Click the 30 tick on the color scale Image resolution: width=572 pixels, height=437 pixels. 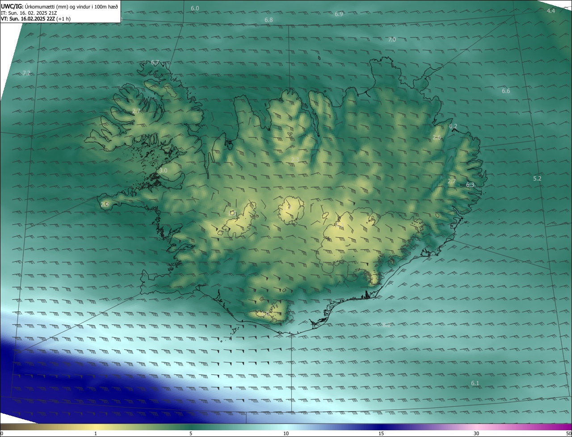pyautogui.click(x=476, y=433)
